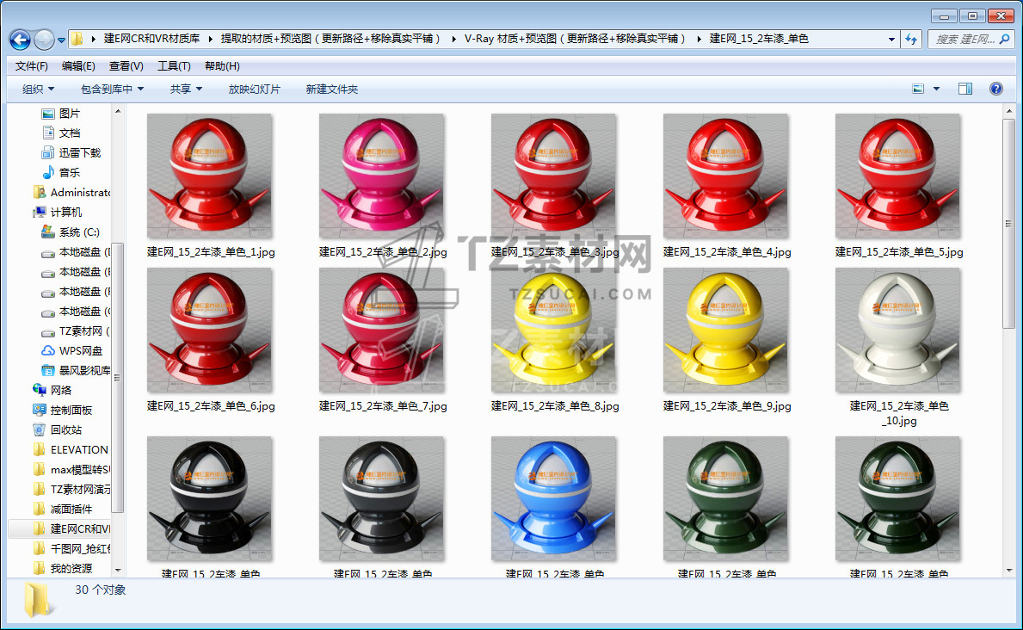Click file pane scrollbar up arrow
Image resolution: width=1023 pixels, height=630 pixels.
point(1008,112)
